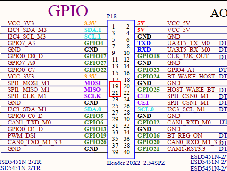The image size is (227, 171).
Task: Select the GPIO0_C0_D net label
Action: pos(25,116)
